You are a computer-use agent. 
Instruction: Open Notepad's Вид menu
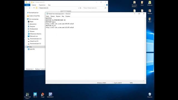pos(63,16)
